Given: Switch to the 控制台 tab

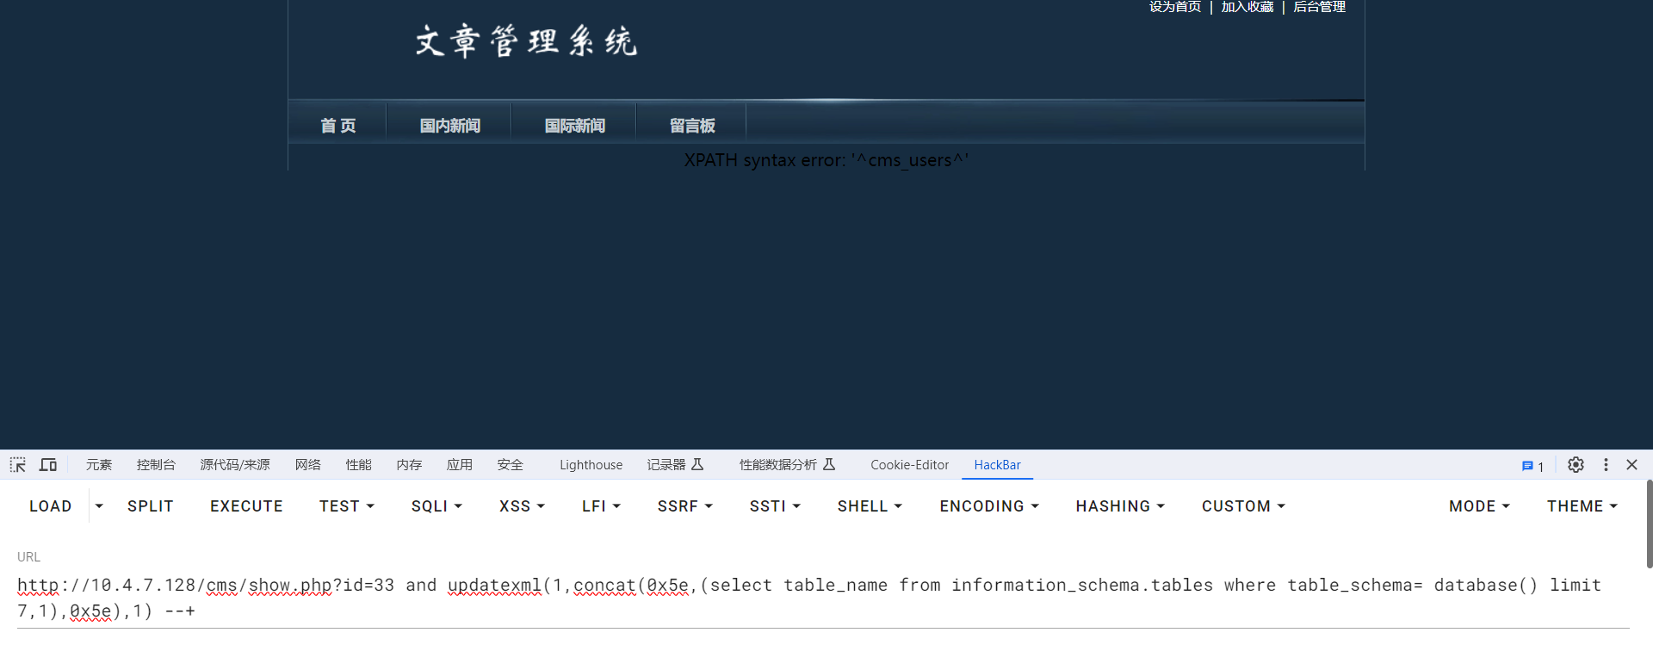Looking at the screenshot, I should coord(156,465).
